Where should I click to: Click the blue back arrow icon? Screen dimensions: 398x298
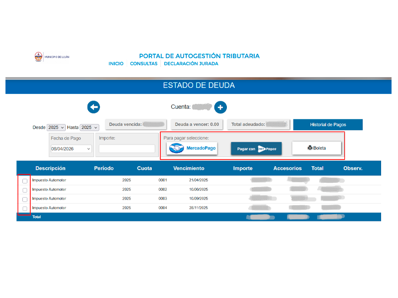click(94, 107)
